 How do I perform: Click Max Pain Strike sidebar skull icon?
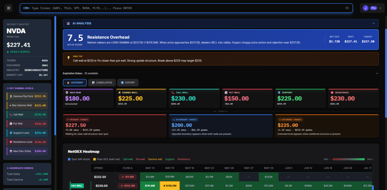click(x=11, y=151)
